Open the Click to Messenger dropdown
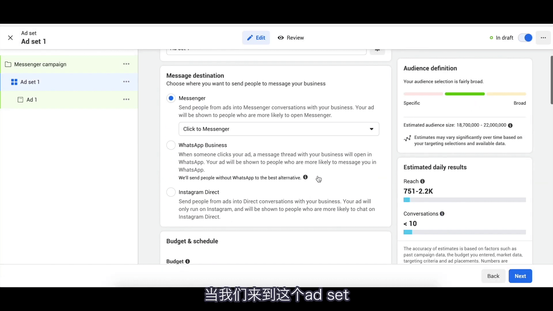This screenshot has height=311, width=553. click(x=279, y=129)
